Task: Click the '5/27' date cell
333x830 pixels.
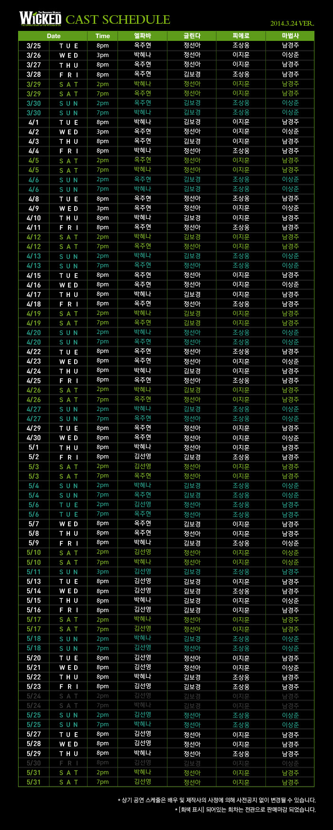Action: point(34,734)
